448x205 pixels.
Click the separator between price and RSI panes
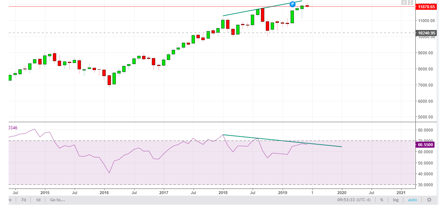[x=210, y=122]
